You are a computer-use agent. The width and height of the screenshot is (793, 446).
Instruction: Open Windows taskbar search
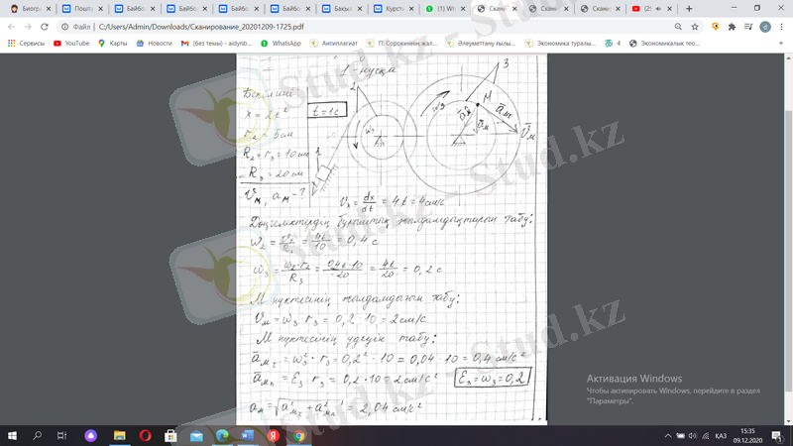point(37,435)
